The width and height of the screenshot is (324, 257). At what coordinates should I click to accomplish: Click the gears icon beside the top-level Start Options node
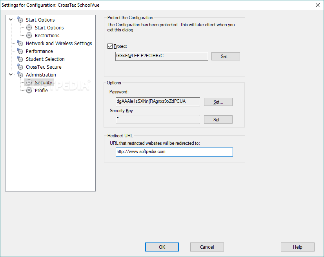coord(20,20)
